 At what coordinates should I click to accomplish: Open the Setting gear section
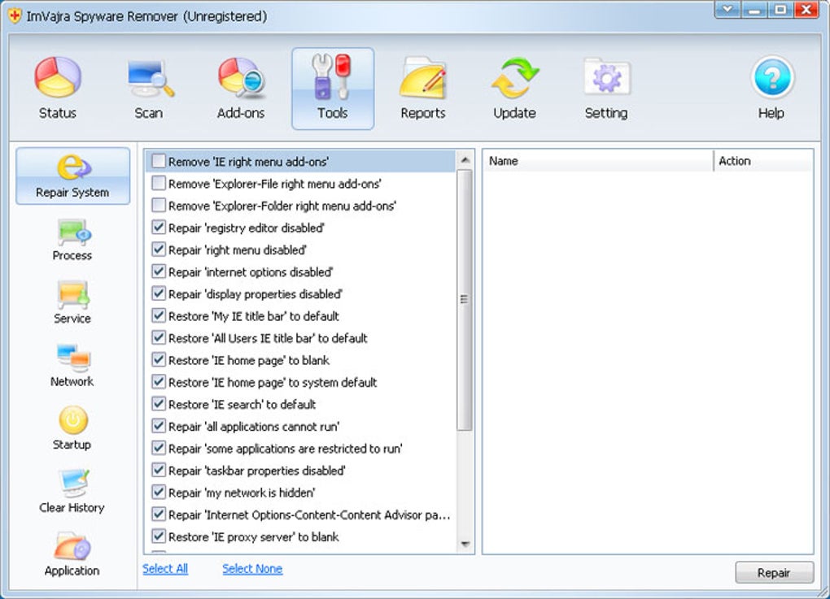(606, 89)
